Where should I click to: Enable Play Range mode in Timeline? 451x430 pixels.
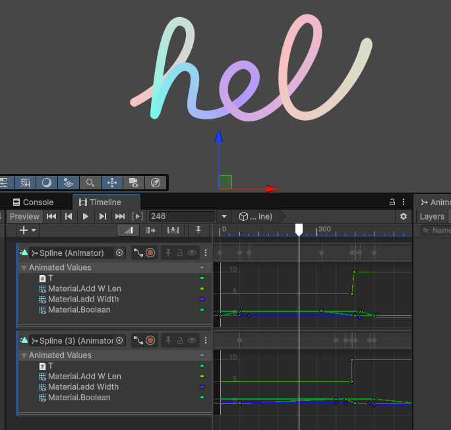tap(137, 216)
